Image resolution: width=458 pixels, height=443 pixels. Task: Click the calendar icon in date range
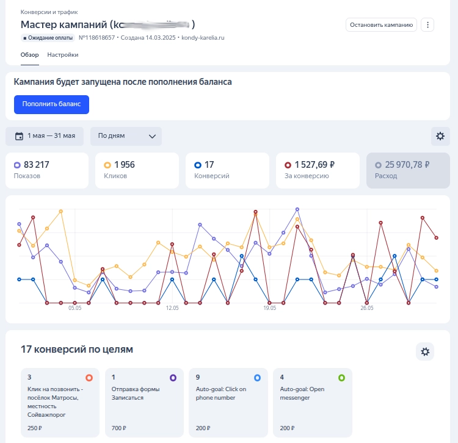pos(19,136)
